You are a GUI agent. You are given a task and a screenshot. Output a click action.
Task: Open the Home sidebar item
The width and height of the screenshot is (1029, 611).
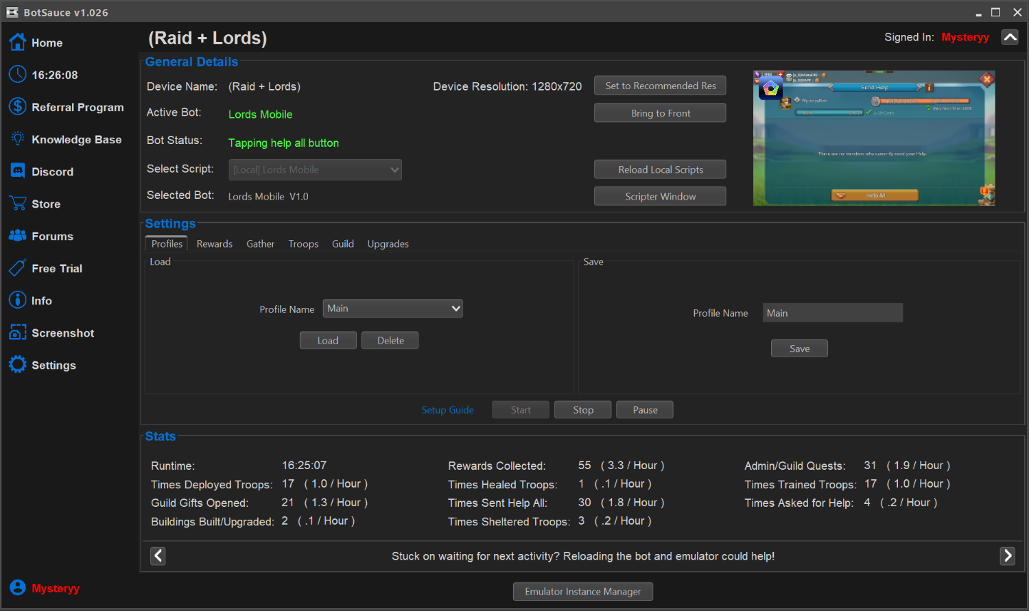pyautogui.click(x=47, y=43)
